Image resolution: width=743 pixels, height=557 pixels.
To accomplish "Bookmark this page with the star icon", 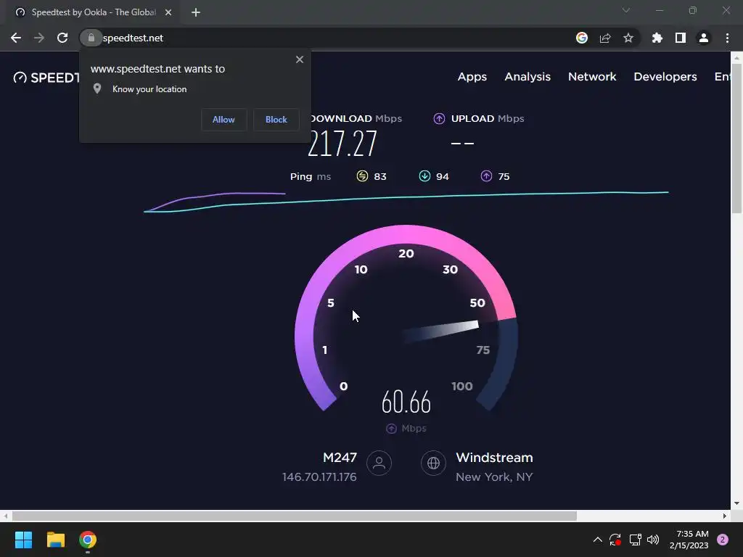I will (628, 38).
